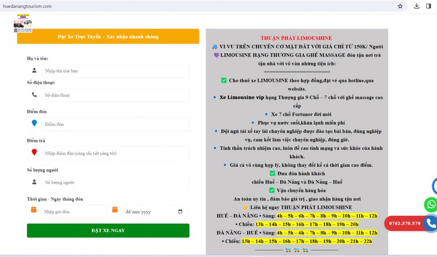
Task: Click the blue phone call icon
Action: tap(430, 223)
